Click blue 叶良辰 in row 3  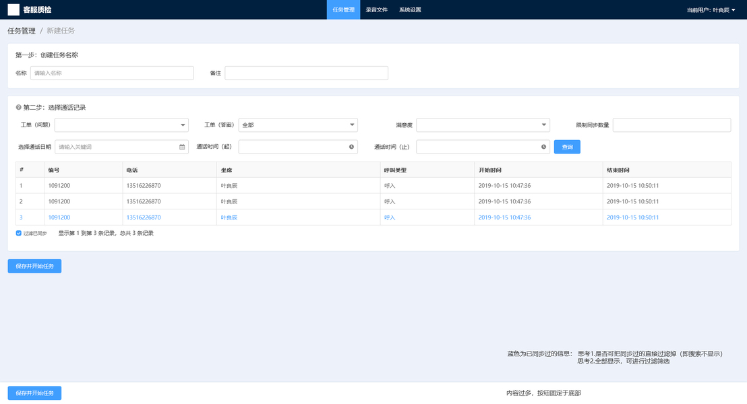click(229, 217)
